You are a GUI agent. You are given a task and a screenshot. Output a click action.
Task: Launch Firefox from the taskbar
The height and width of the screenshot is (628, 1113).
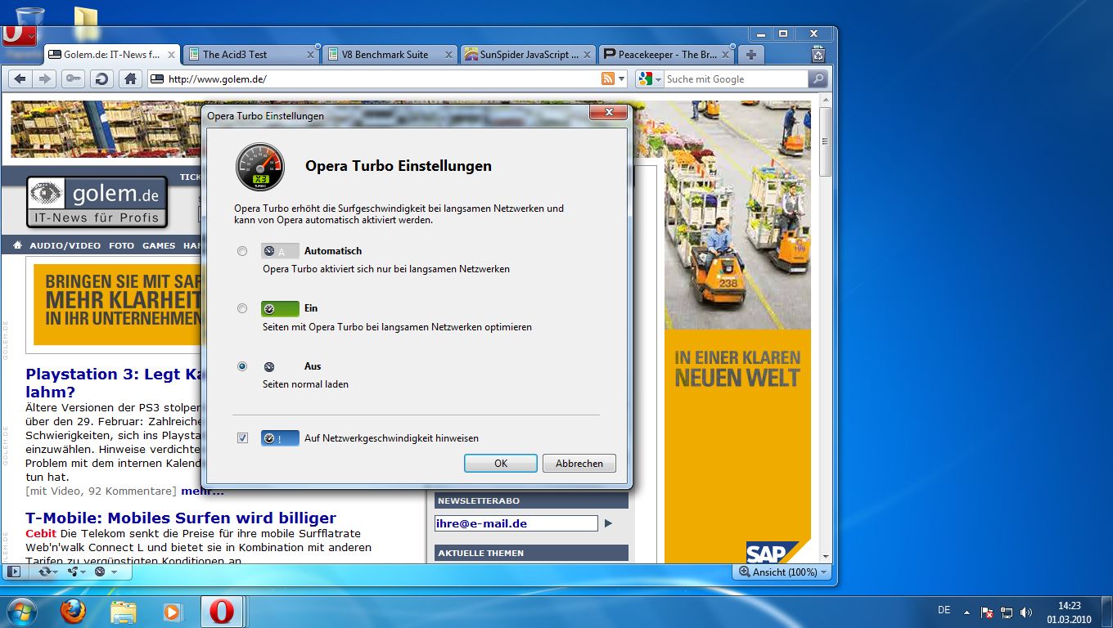pyautogui.click(x=73, y=611)
